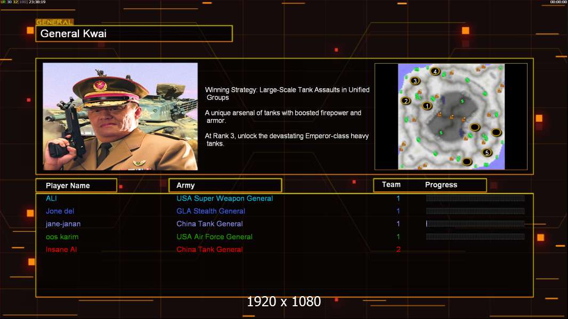Click the boosted firepower and armor description
The image size is (568, 319).
coord(283,116)
